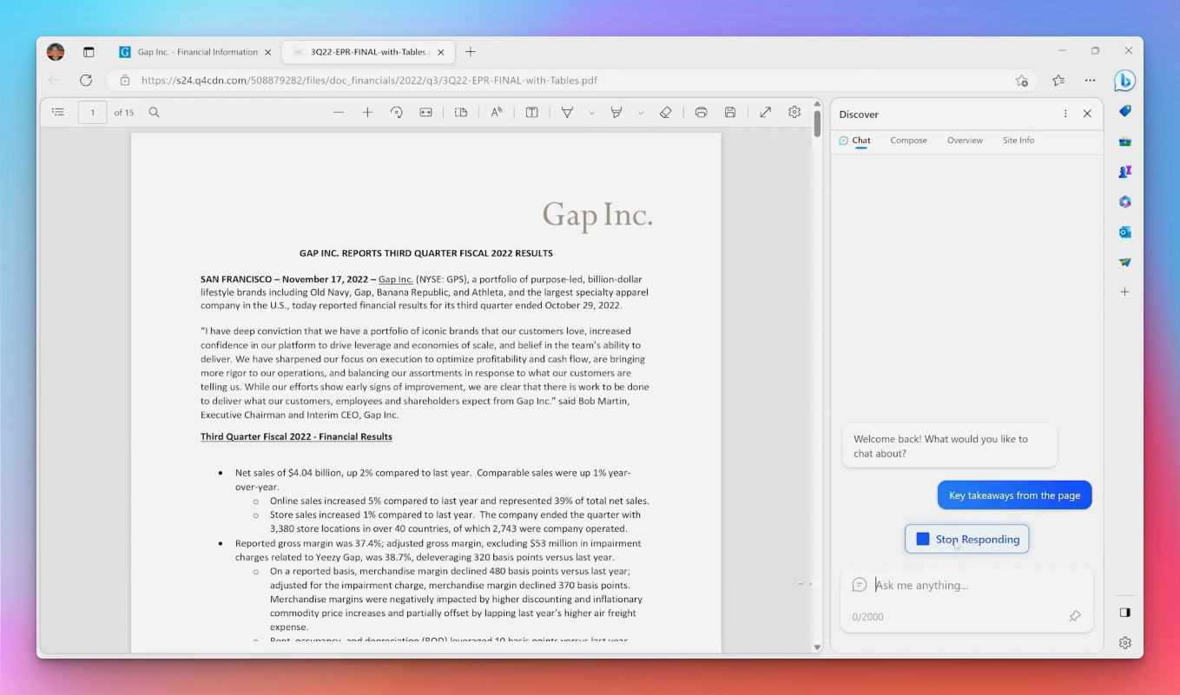Select the Erase tool
1180x695 pixels.
coord(666,112)
